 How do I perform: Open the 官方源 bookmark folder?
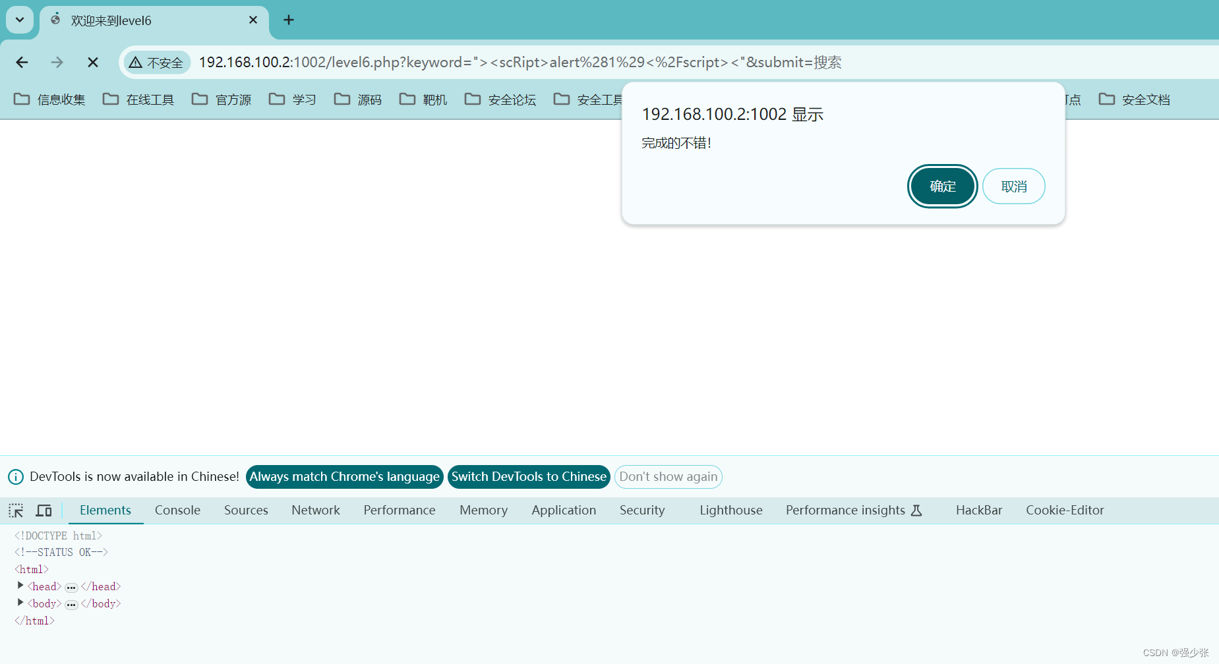coord(222,99)
